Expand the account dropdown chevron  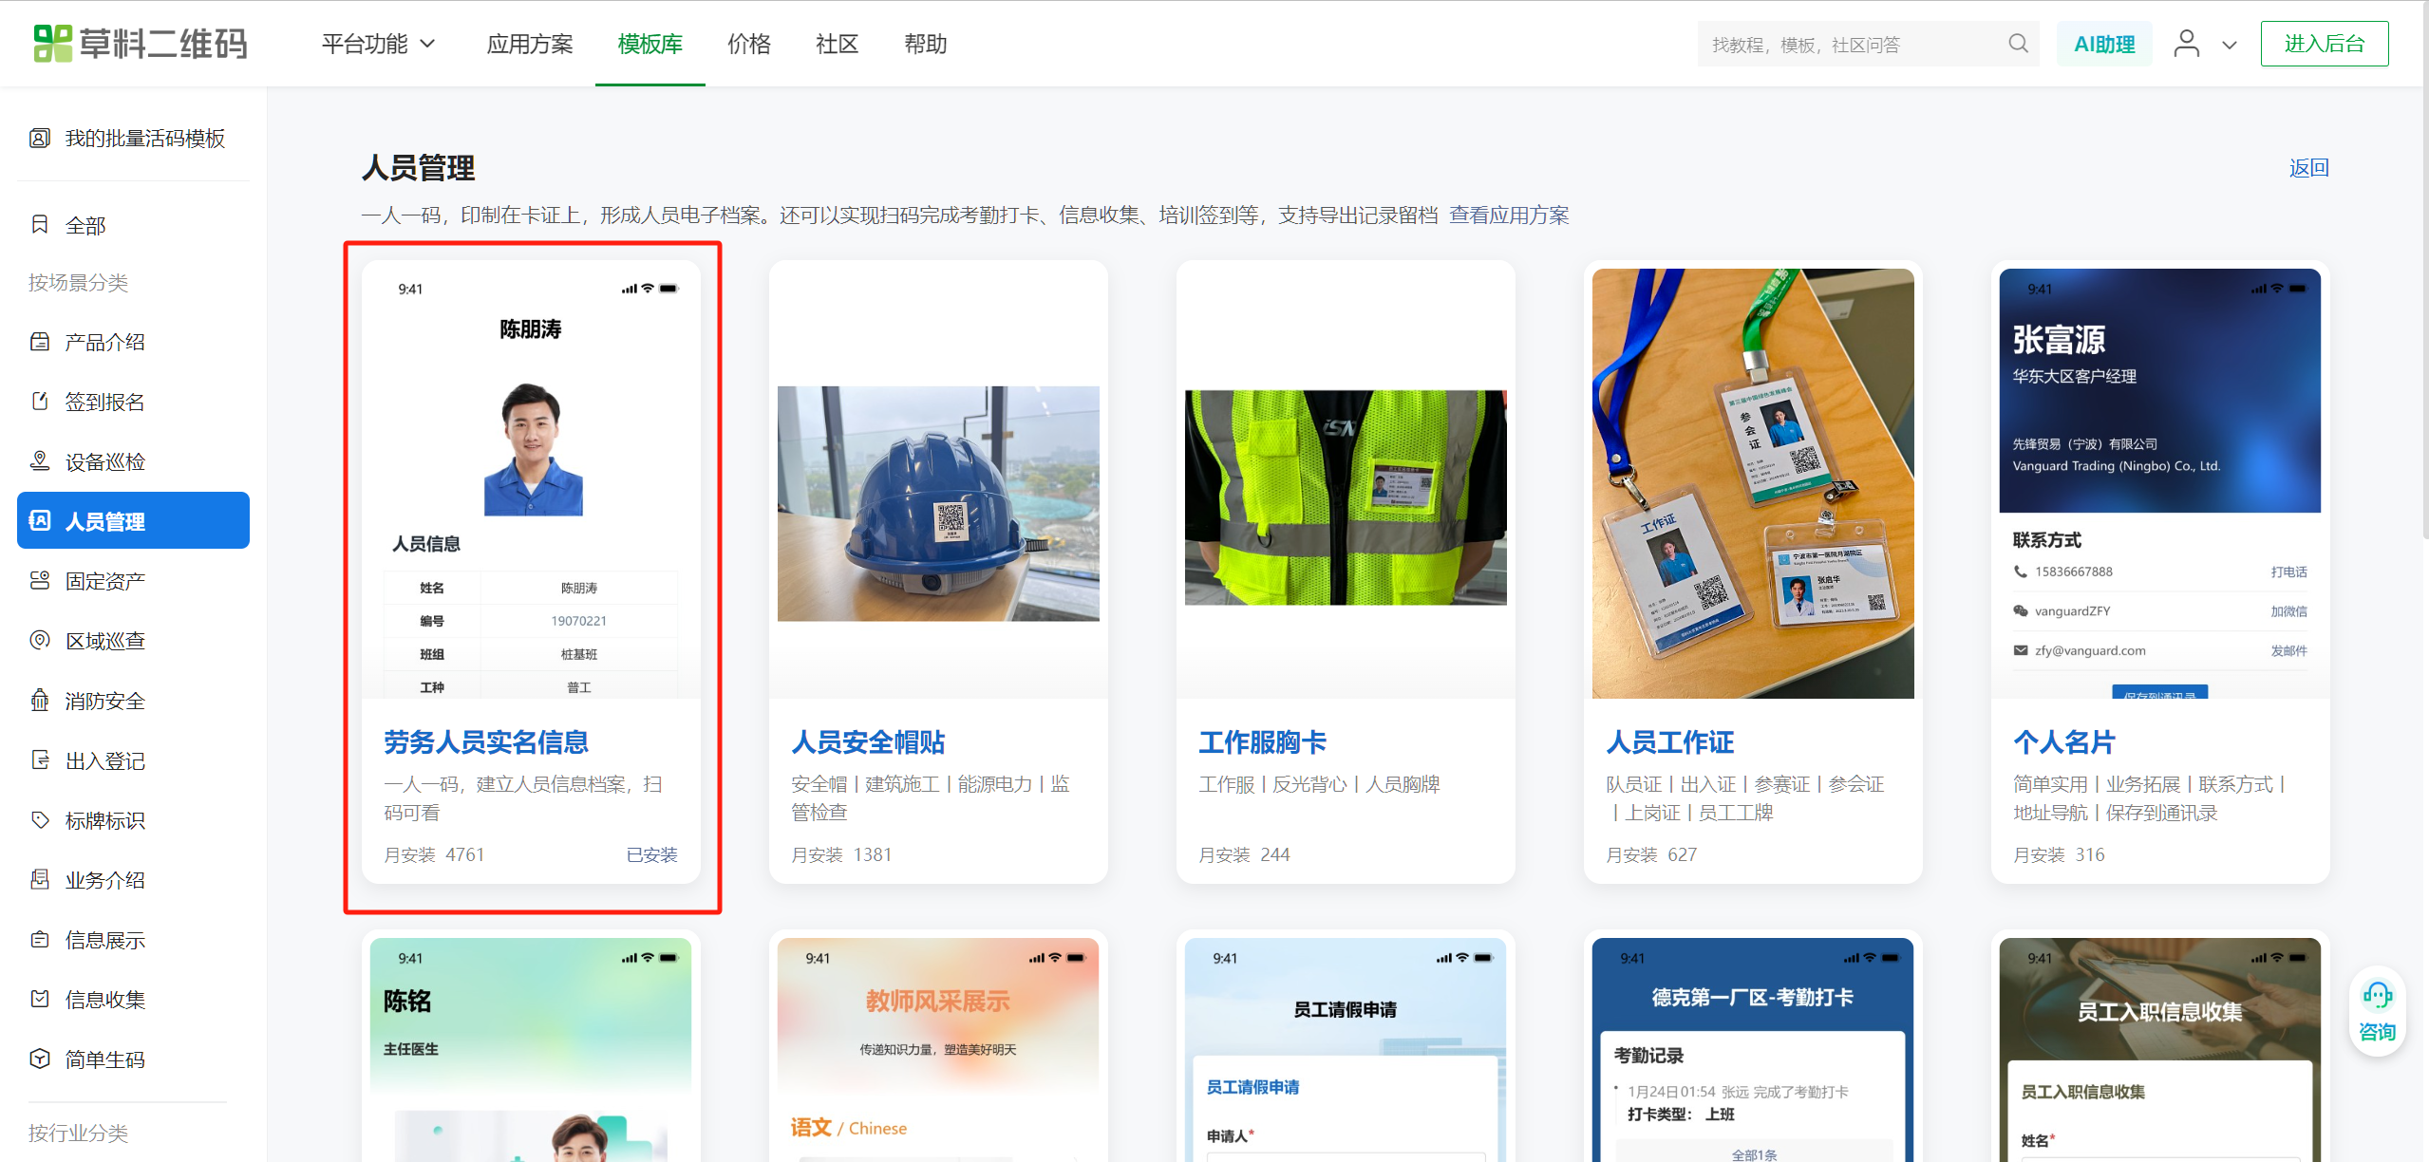(x=2230, y=45)
